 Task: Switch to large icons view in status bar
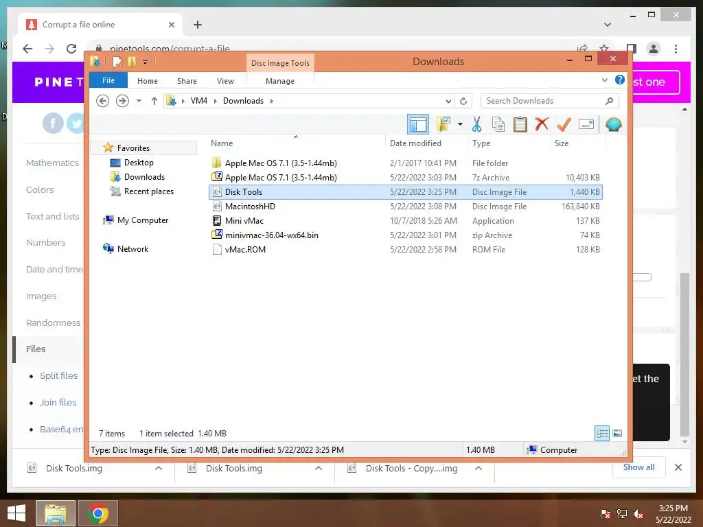pyautogui.click(x=617, y=433)
